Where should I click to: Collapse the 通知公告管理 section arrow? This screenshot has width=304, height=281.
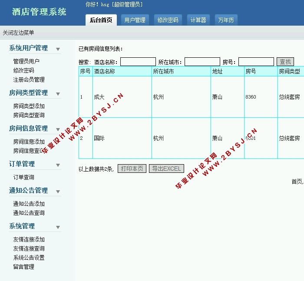pyautogui.click(x=58, y=192)
